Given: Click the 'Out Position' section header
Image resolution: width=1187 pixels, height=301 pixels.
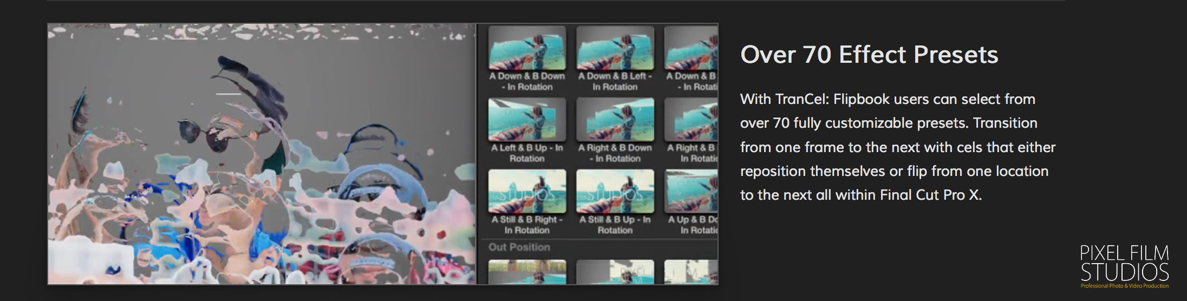Looking at the screenshot, I should click(x=519, y=247).
